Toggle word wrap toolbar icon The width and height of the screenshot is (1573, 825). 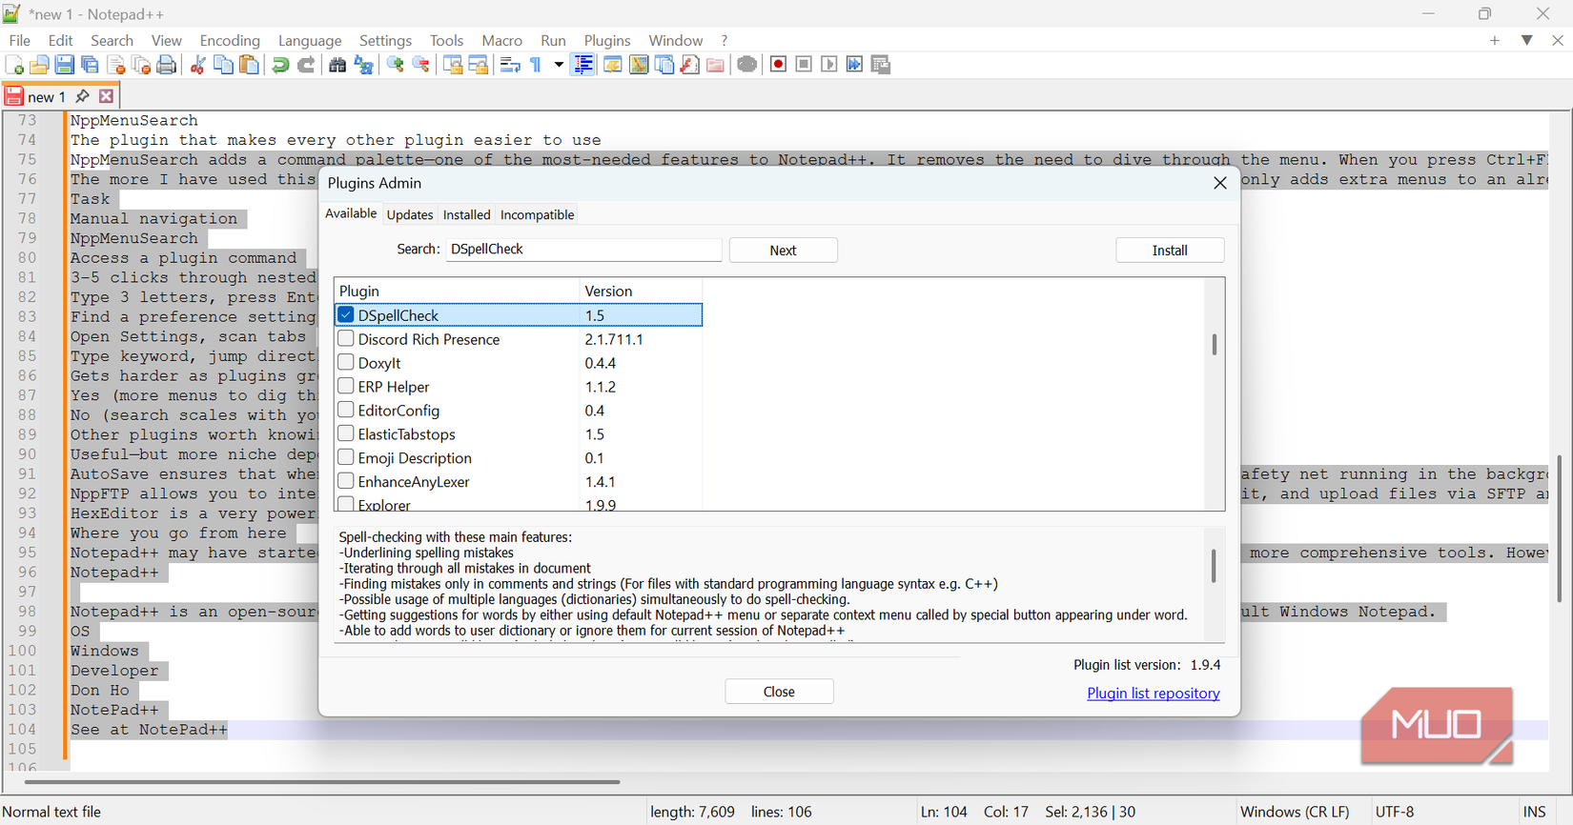(x=510, y=65)
